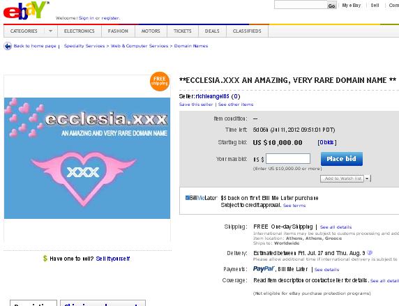Click the FREE shipping orange badge
399x306 pixels.
160,82
